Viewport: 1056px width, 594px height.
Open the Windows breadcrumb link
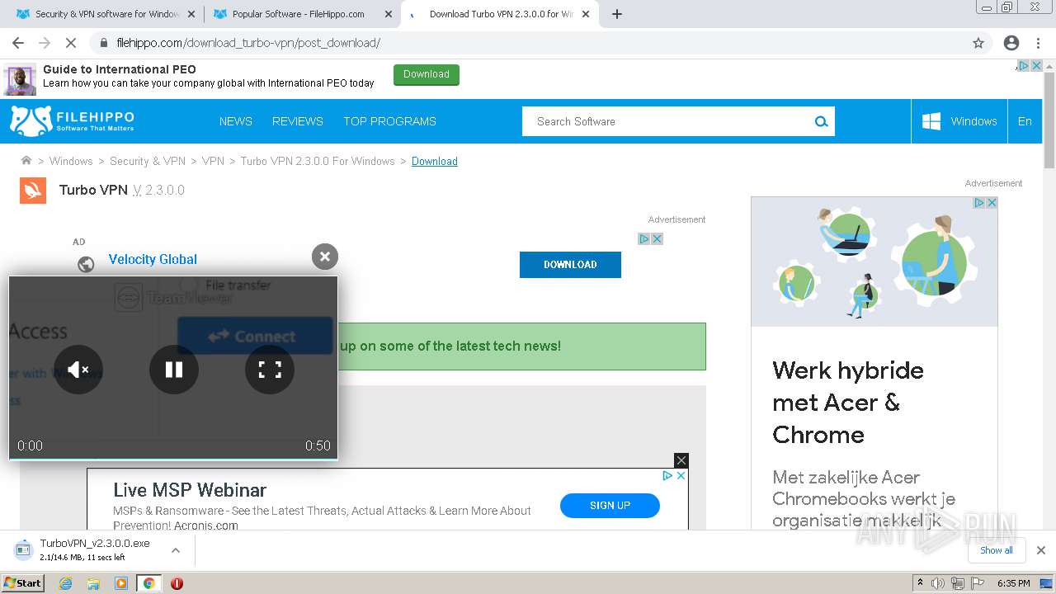[71, 161]
